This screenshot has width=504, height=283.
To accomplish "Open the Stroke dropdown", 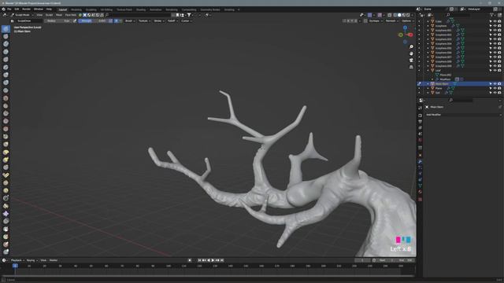I will (159, 21).
